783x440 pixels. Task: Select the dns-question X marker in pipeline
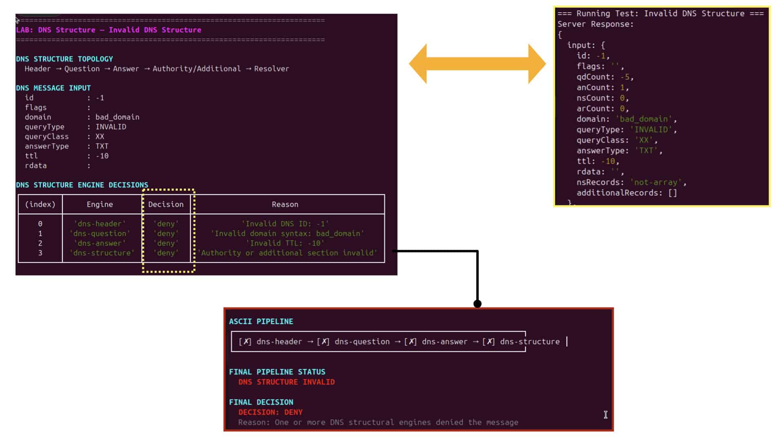click(x=323, y=341)
